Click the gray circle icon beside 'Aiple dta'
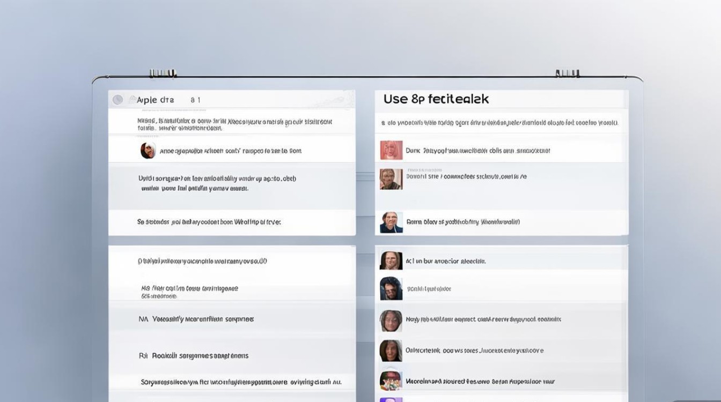721x402 pixels. pos(118,100)
